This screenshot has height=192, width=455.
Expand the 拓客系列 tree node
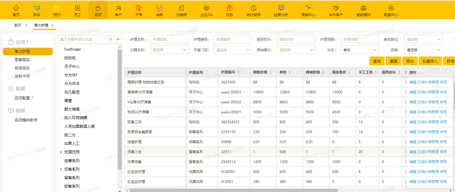[61, 169]
